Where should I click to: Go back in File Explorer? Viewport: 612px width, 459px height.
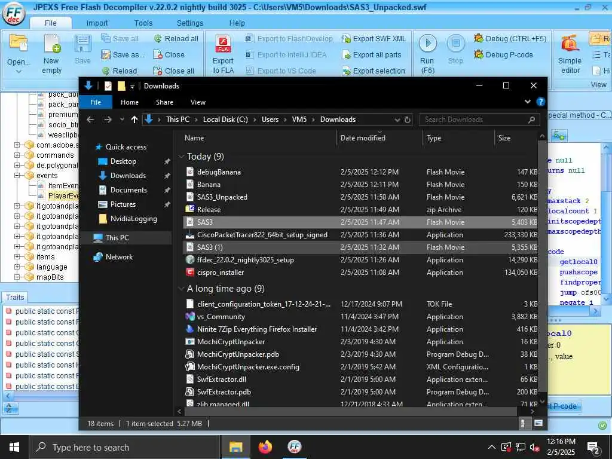click(x=90, y=120)
